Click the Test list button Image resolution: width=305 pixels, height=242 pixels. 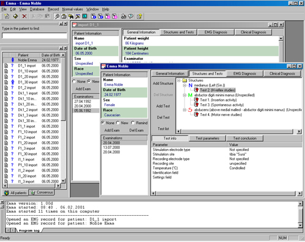pyautogui.click(x=163, y=129)
